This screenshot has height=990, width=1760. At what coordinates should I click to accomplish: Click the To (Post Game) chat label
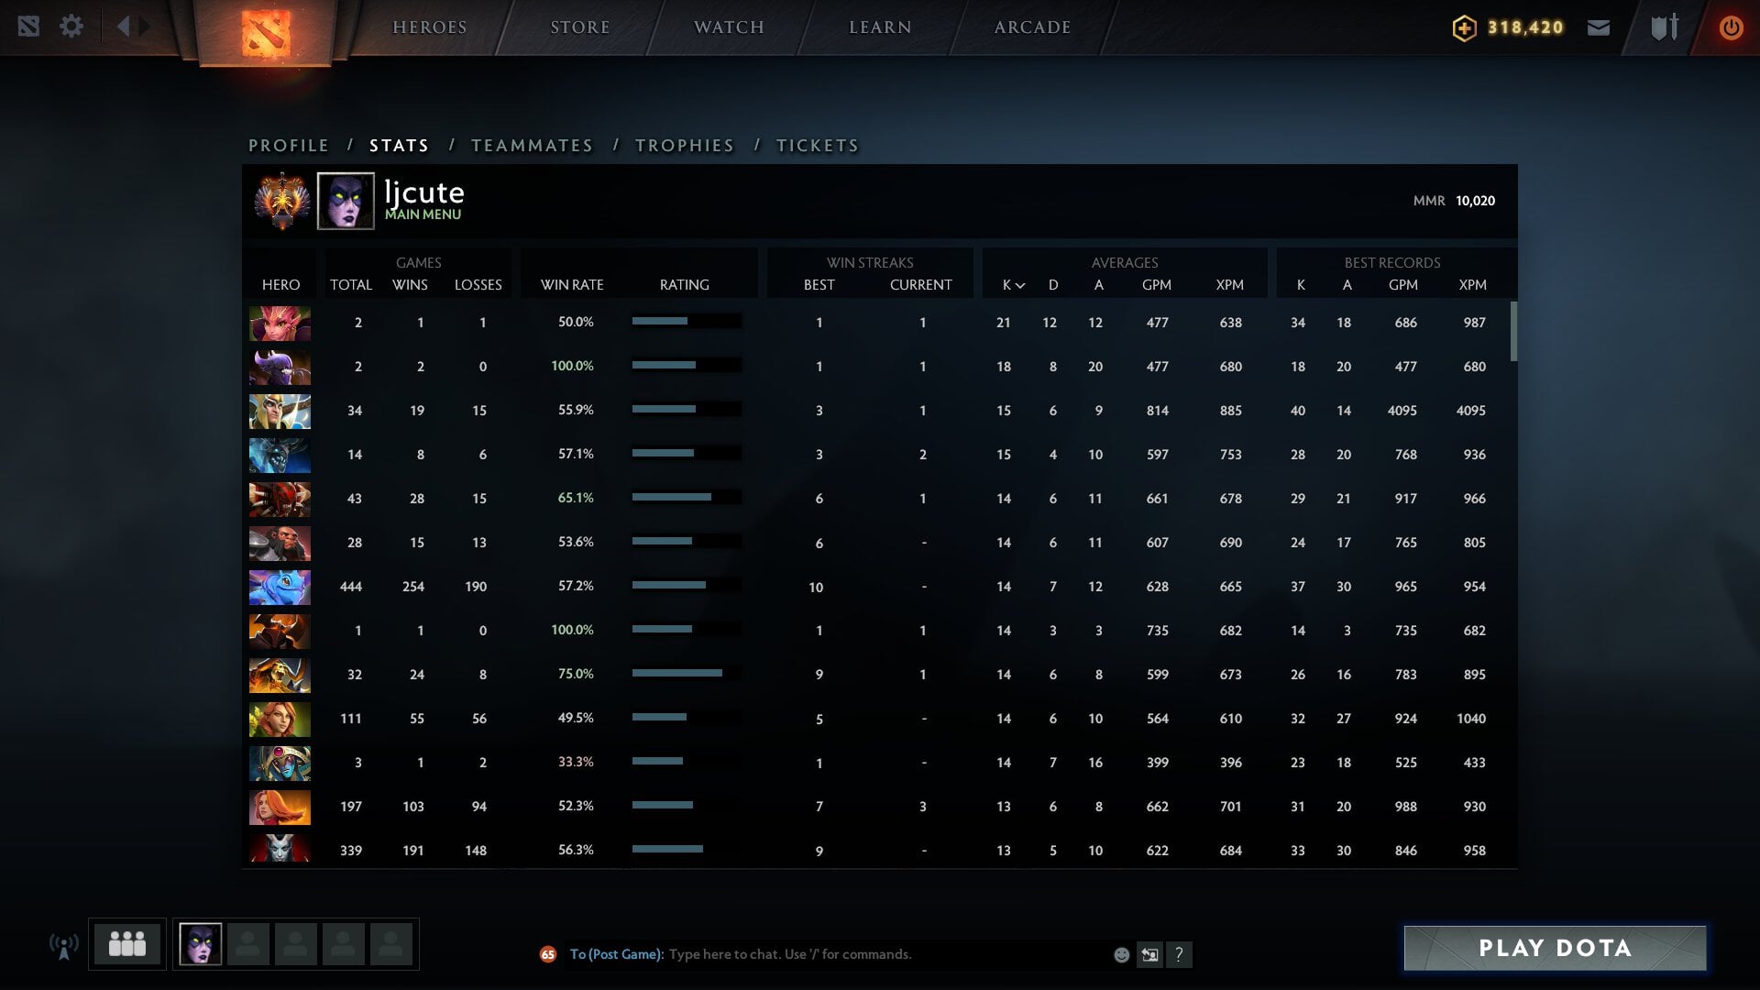616,954
